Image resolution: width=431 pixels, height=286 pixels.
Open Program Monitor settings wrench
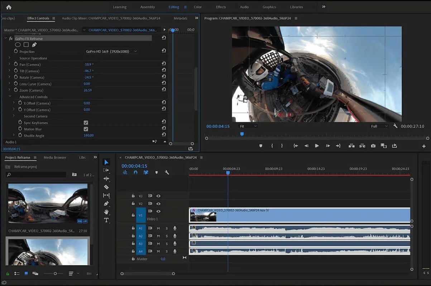(395, 126)
